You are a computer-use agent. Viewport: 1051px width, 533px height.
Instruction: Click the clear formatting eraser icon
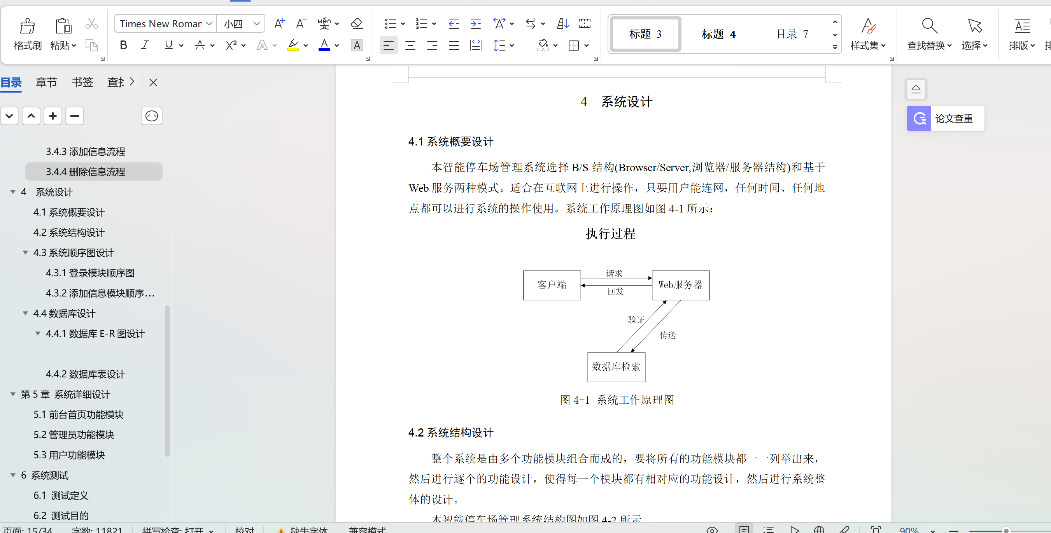(x=357, y=23)
